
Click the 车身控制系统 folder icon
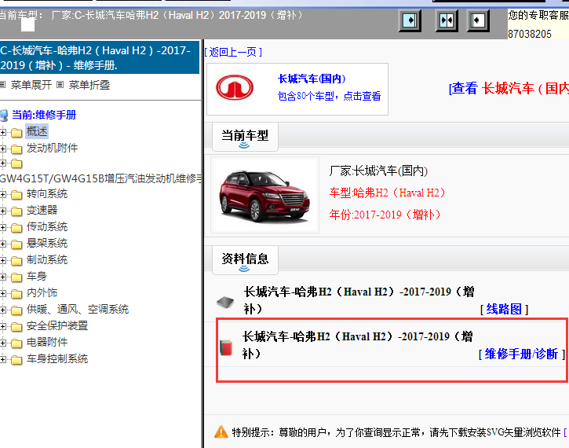[x=16, y=360]
